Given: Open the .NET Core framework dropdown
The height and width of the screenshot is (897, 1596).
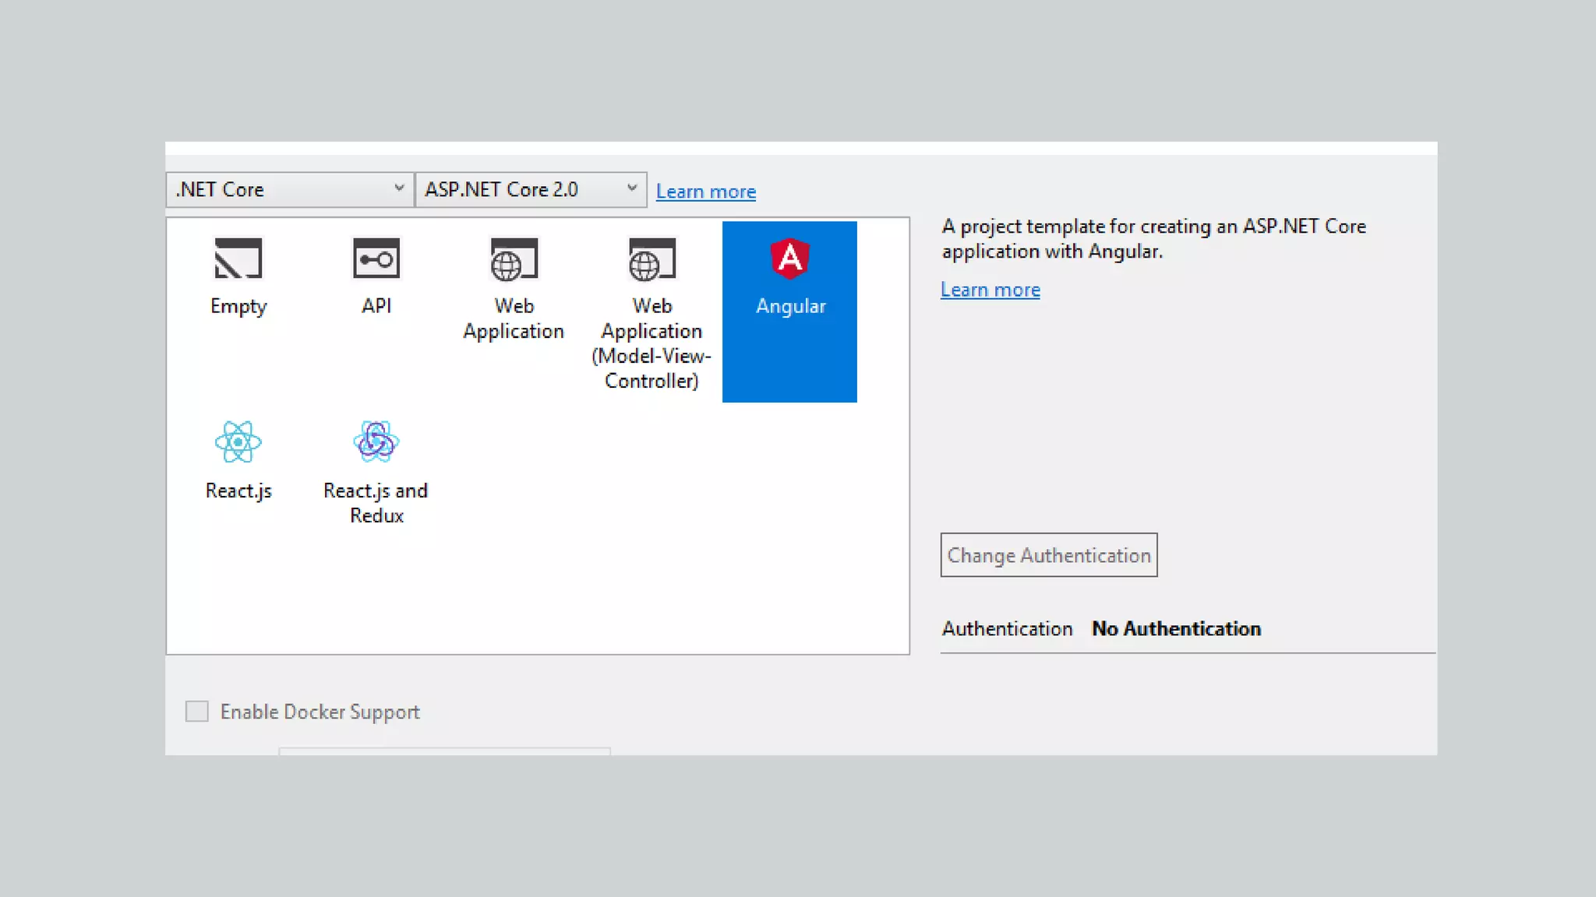Looking at the screenshot, I should point(290,189).
